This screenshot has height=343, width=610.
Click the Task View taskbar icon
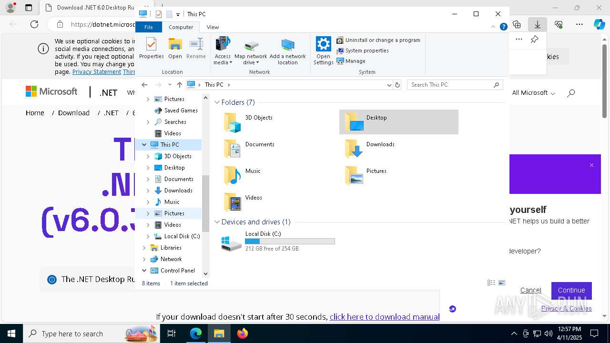click(x=172, y=333)
